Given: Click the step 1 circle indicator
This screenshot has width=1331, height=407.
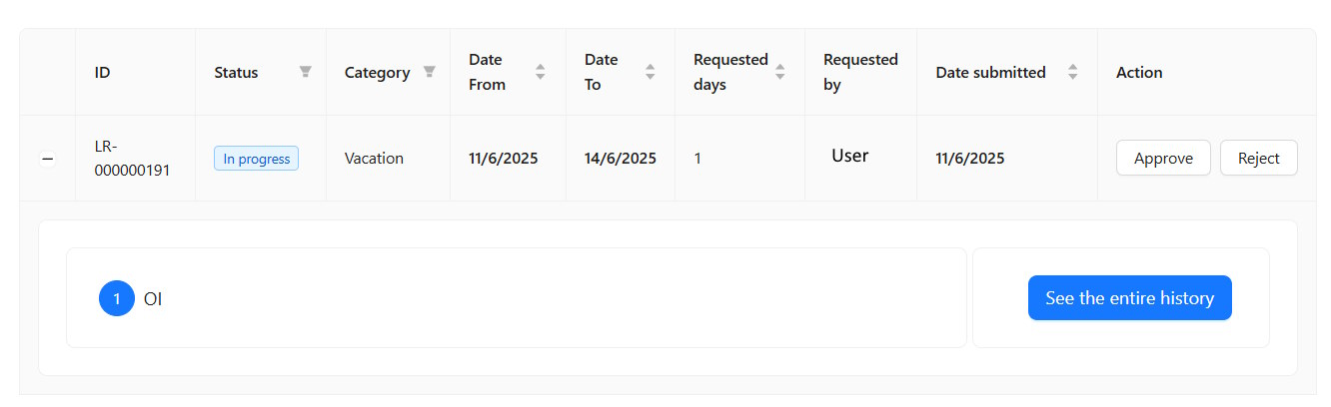Looking at the screenshot, I should (116, 298).
